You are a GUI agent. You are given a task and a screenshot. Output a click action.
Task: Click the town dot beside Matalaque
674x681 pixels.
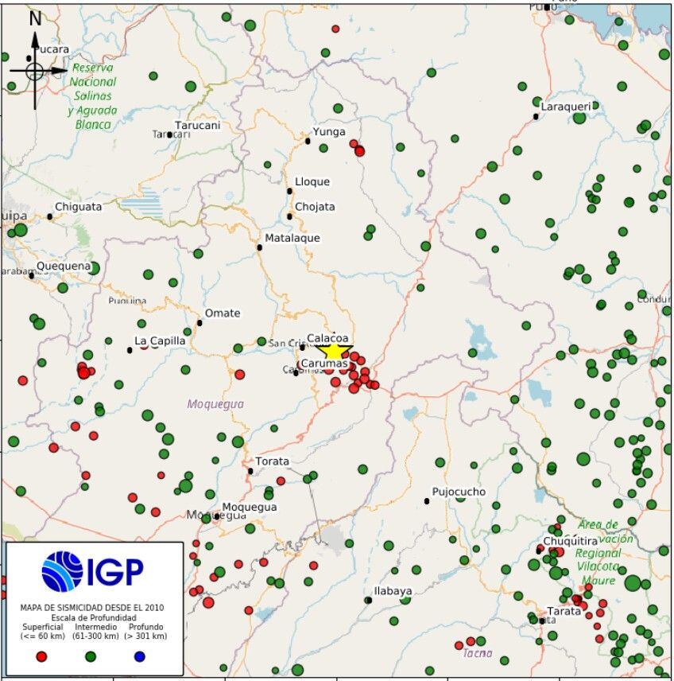coord(260,247)
